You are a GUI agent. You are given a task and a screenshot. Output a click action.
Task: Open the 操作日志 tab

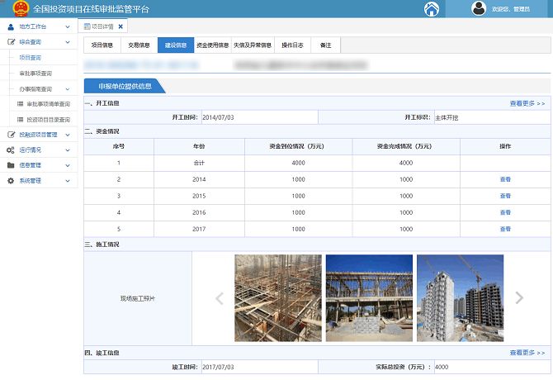pos(293,45)
